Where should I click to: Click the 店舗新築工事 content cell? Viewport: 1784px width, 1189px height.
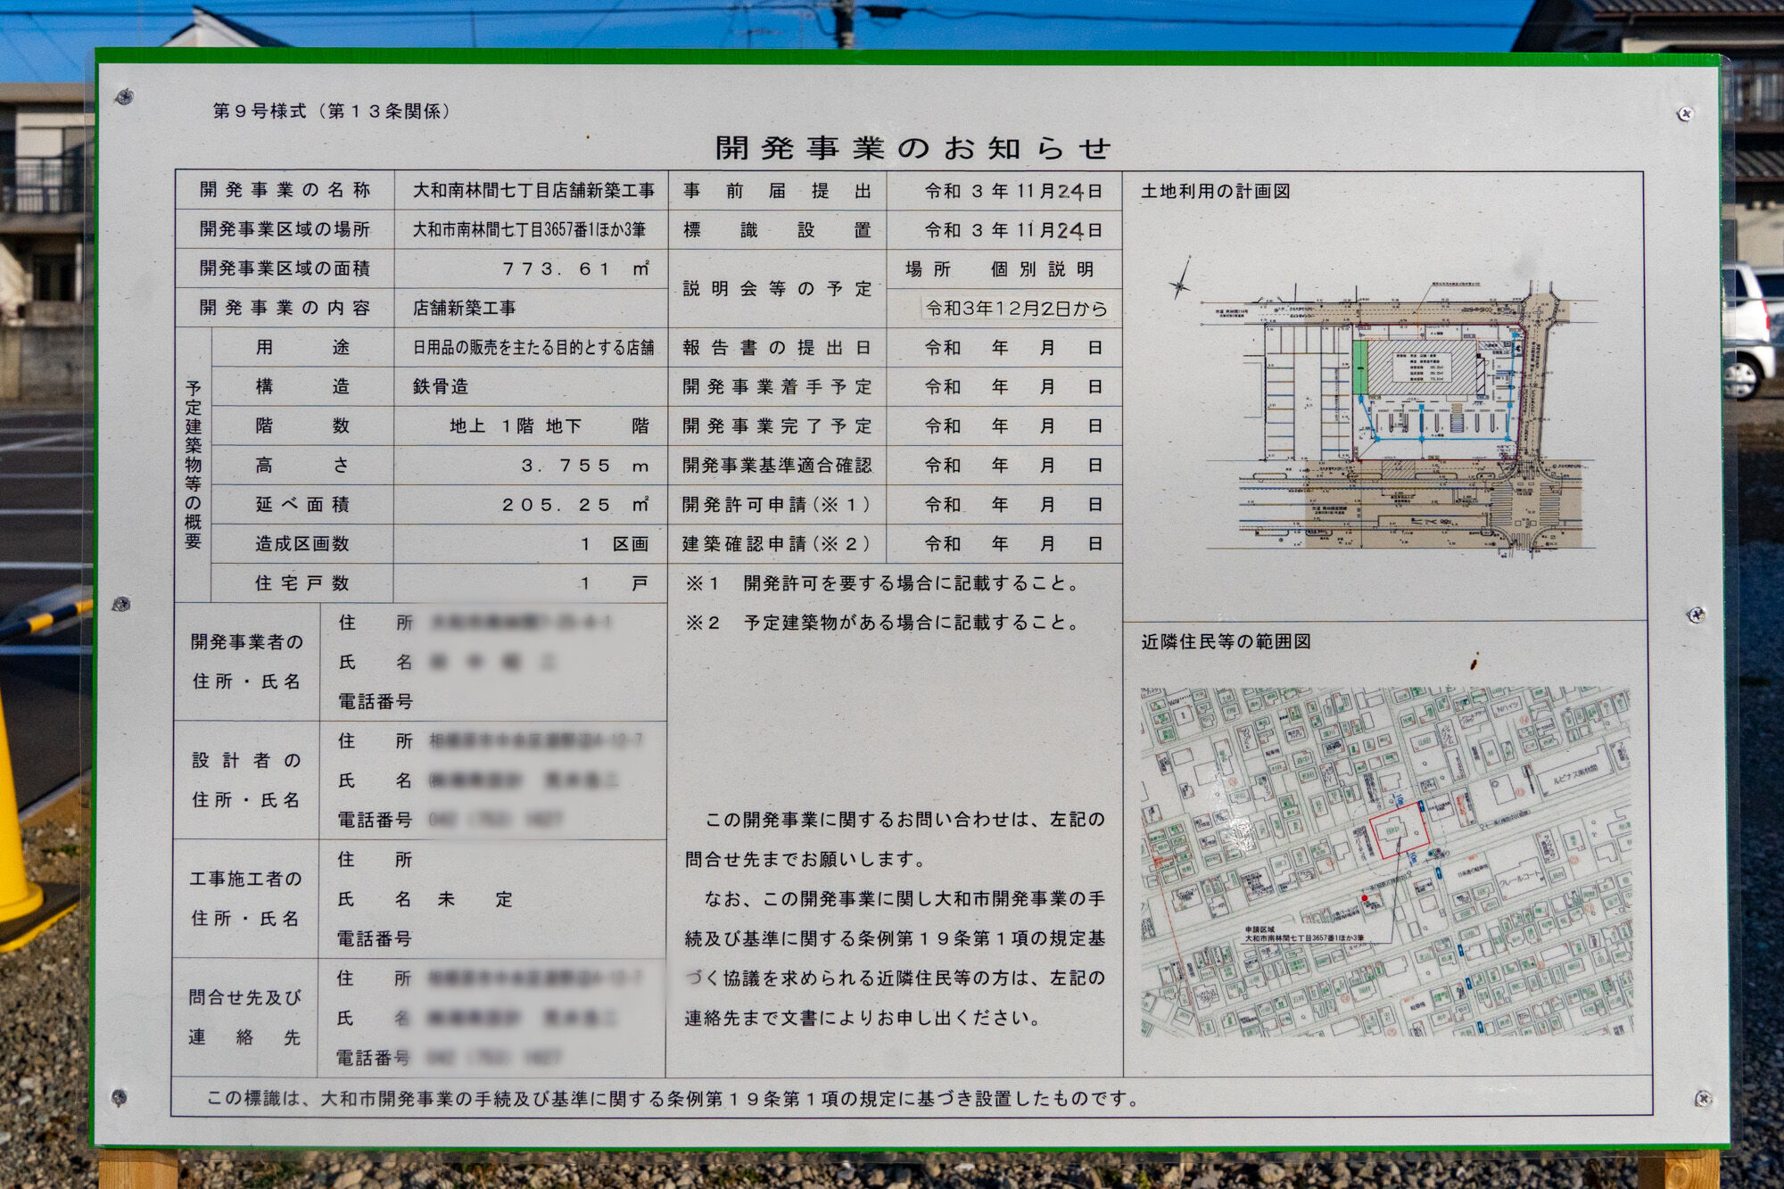464,308
